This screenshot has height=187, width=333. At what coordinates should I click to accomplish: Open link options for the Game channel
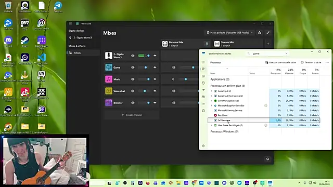(155, 68)
